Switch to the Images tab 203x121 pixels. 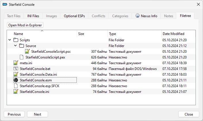(51, 16)
